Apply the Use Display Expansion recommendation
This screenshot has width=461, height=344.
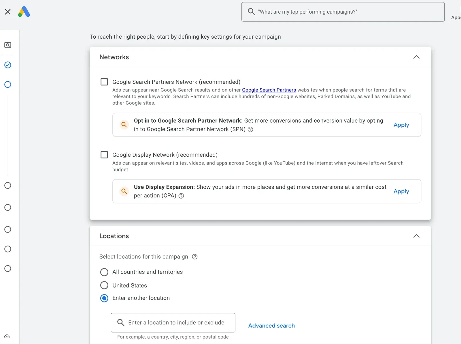(401, 191)
